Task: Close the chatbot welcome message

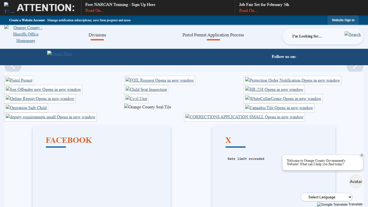Action: [x=362, y=155]
